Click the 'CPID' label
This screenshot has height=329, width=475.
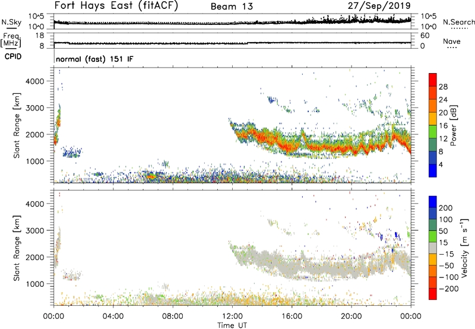pyautogui.click(x=13, y=56)
